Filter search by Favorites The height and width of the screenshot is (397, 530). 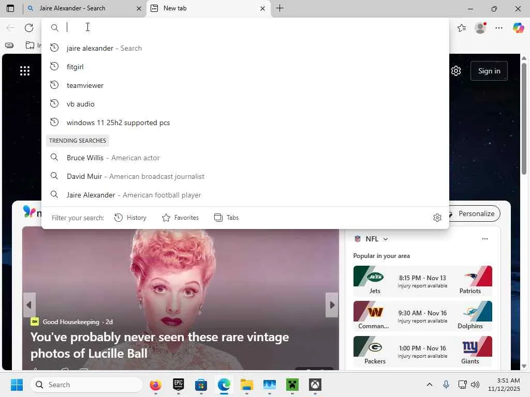point(181,218)
